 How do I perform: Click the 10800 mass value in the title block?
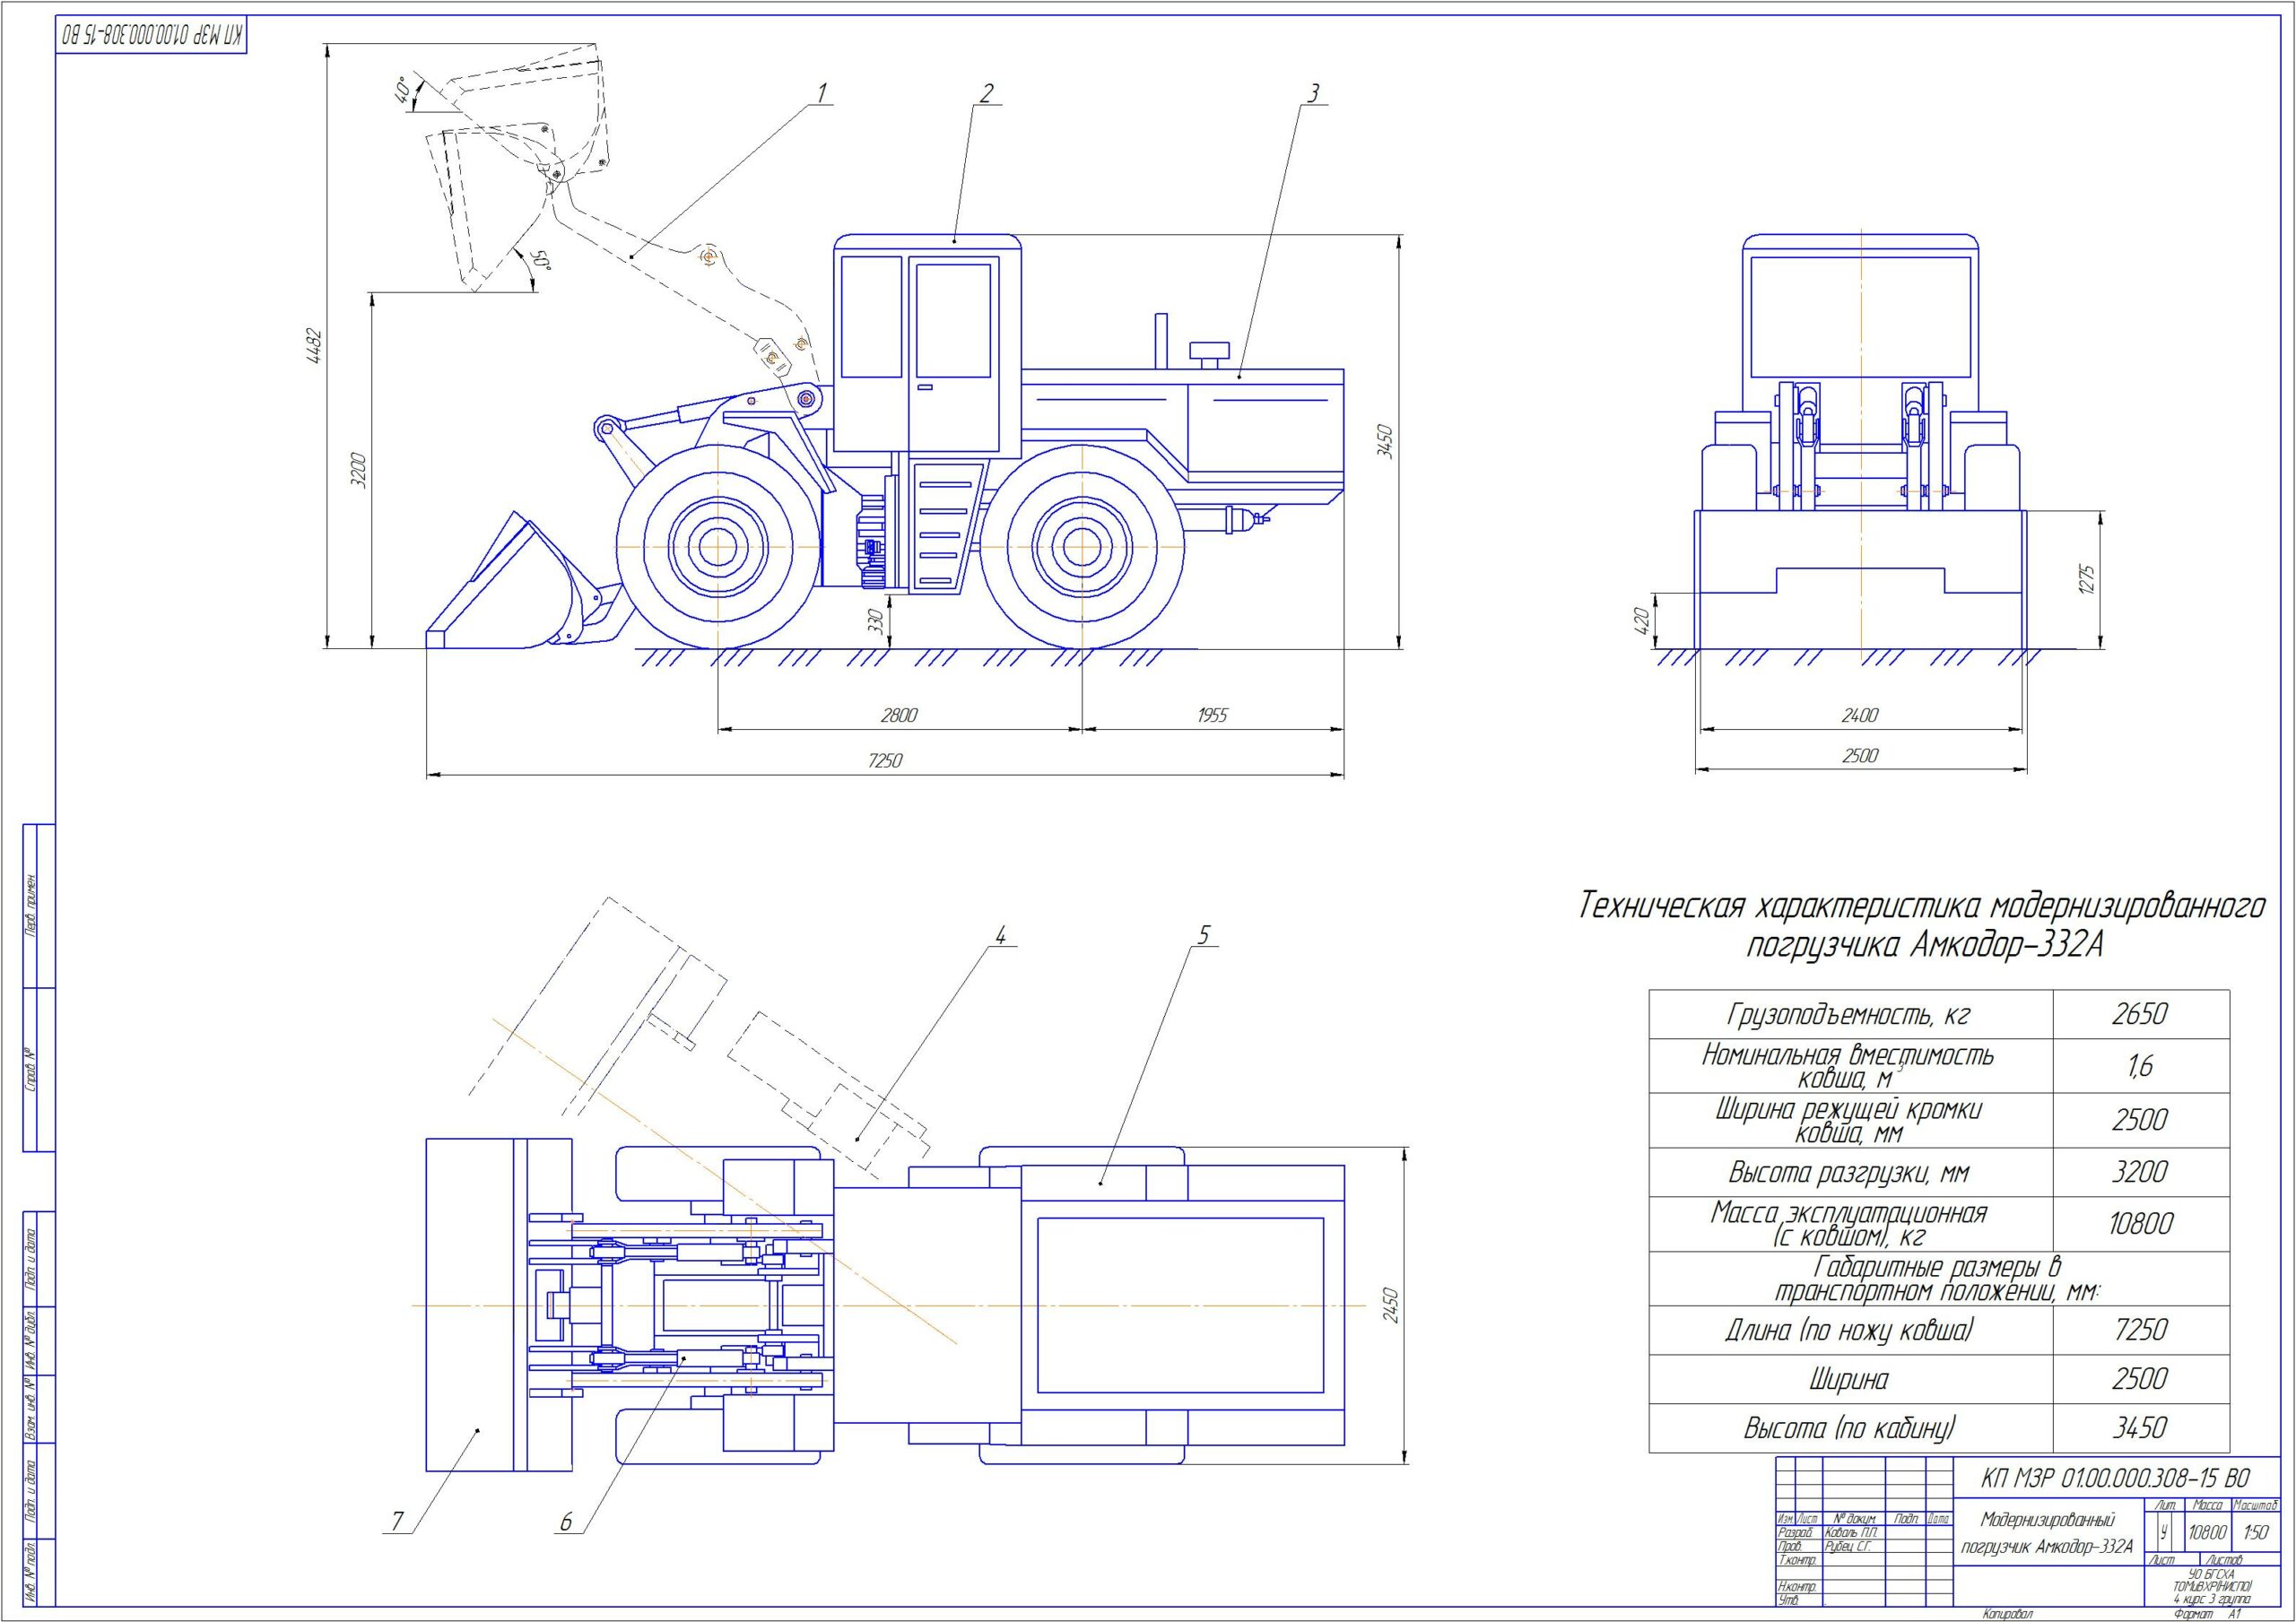point(2208,1532)
